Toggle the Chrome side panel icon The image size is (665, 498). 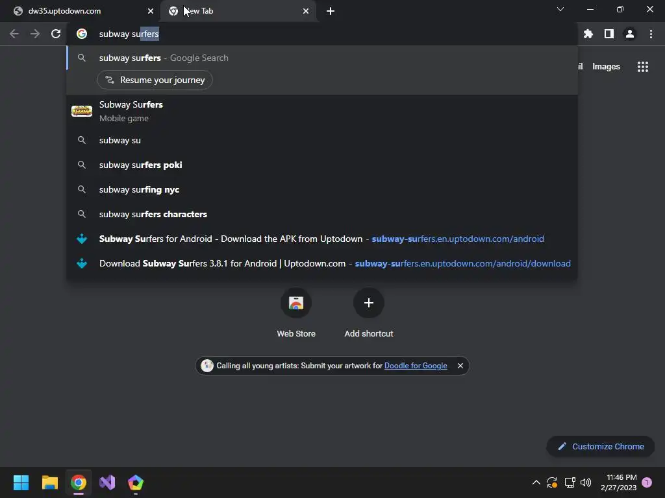click(x=609, y=34)
